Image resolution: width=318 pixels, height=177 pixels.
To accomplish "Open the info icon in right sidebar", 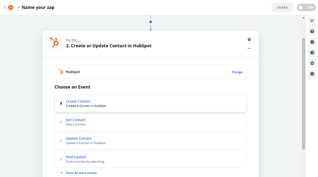I will tap(312, 74).
